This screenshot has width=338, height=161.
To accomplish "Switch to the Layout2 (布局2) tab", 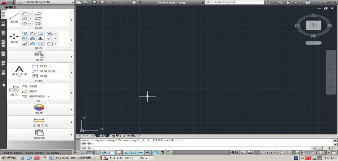I will (x=132, y=136).
